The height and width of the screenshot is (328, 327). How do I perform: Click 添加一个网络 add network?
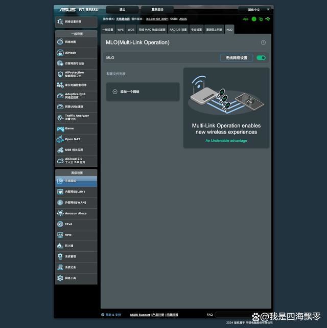pos(143,92)
